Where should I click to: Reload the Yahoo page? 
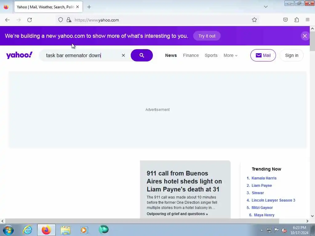click(x=30, y=20)
